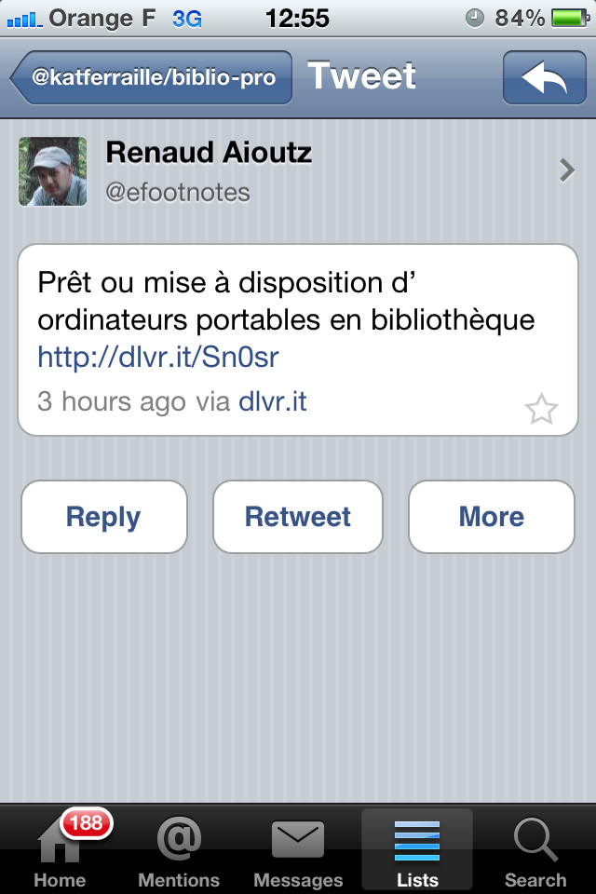Screen dimensions: 596x894
Task: Open the Search tab
Action: click(x=535, y=851)
